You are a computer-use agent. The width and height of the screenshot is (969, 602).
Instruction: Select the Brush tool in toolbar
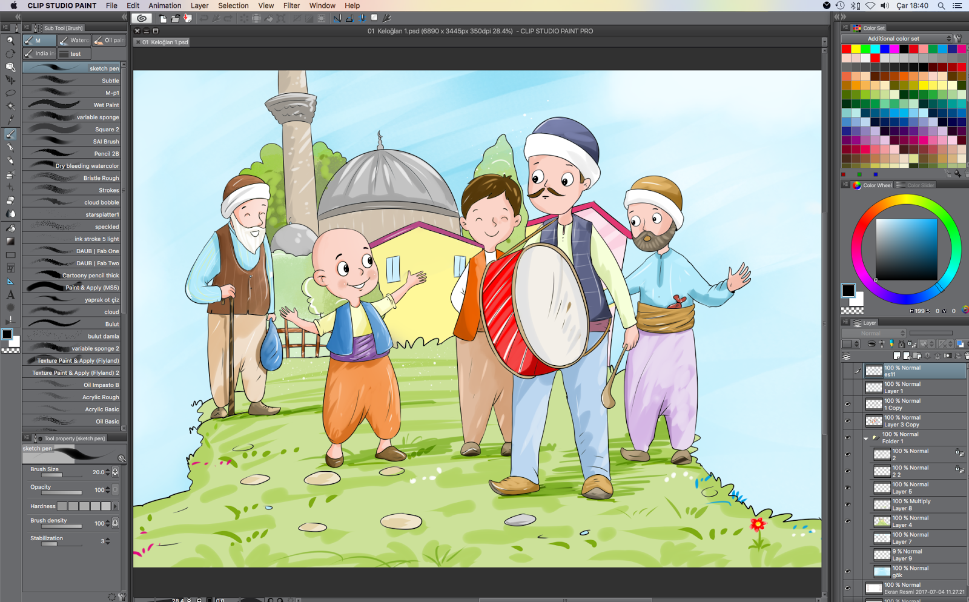(x=10, y=134)
